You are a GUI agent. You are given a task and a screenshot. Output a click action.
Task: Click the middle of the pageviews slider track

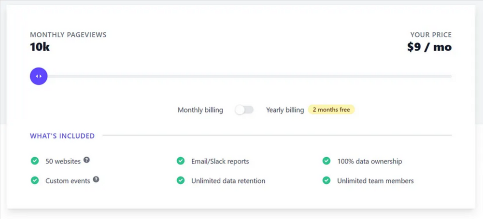point(241,76)
